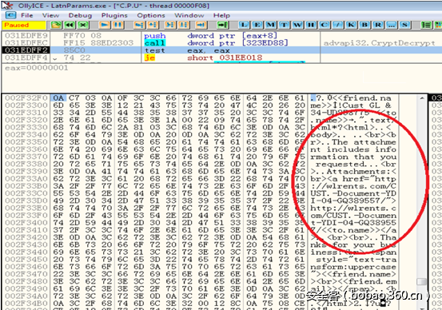
Task: Open the Help menu
Action: 221,15
